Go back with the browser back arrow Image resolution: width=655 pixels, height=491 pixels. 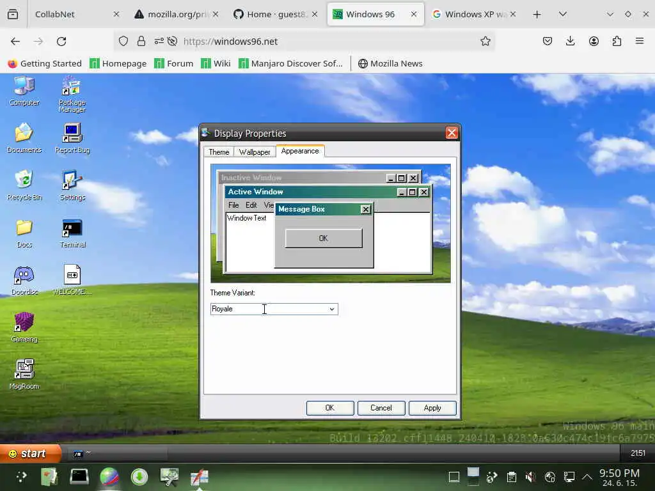point(15,42)
